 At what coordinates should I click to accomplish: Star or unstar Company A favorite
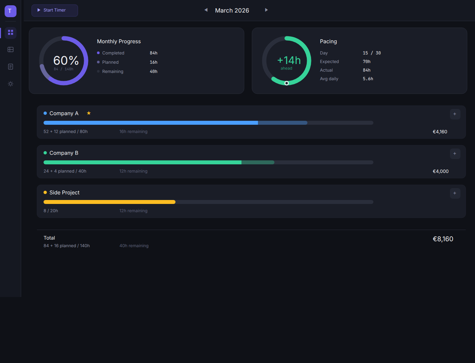tap(88, 113)
